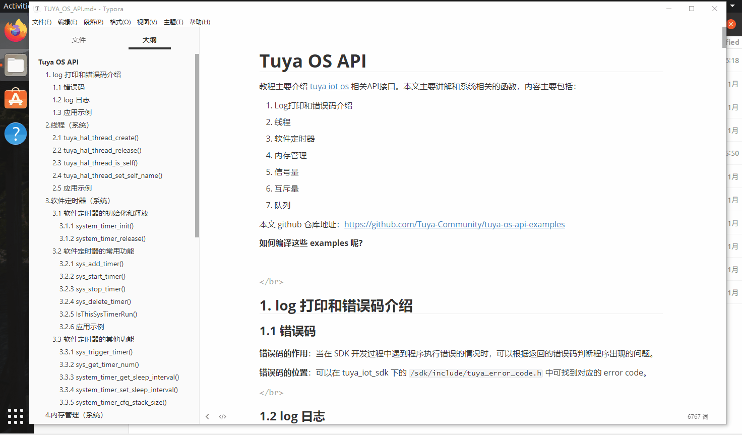Launch Ubuntu Software from the dock
This screenshot has width=742, height=435.
(x=16, y=99)
